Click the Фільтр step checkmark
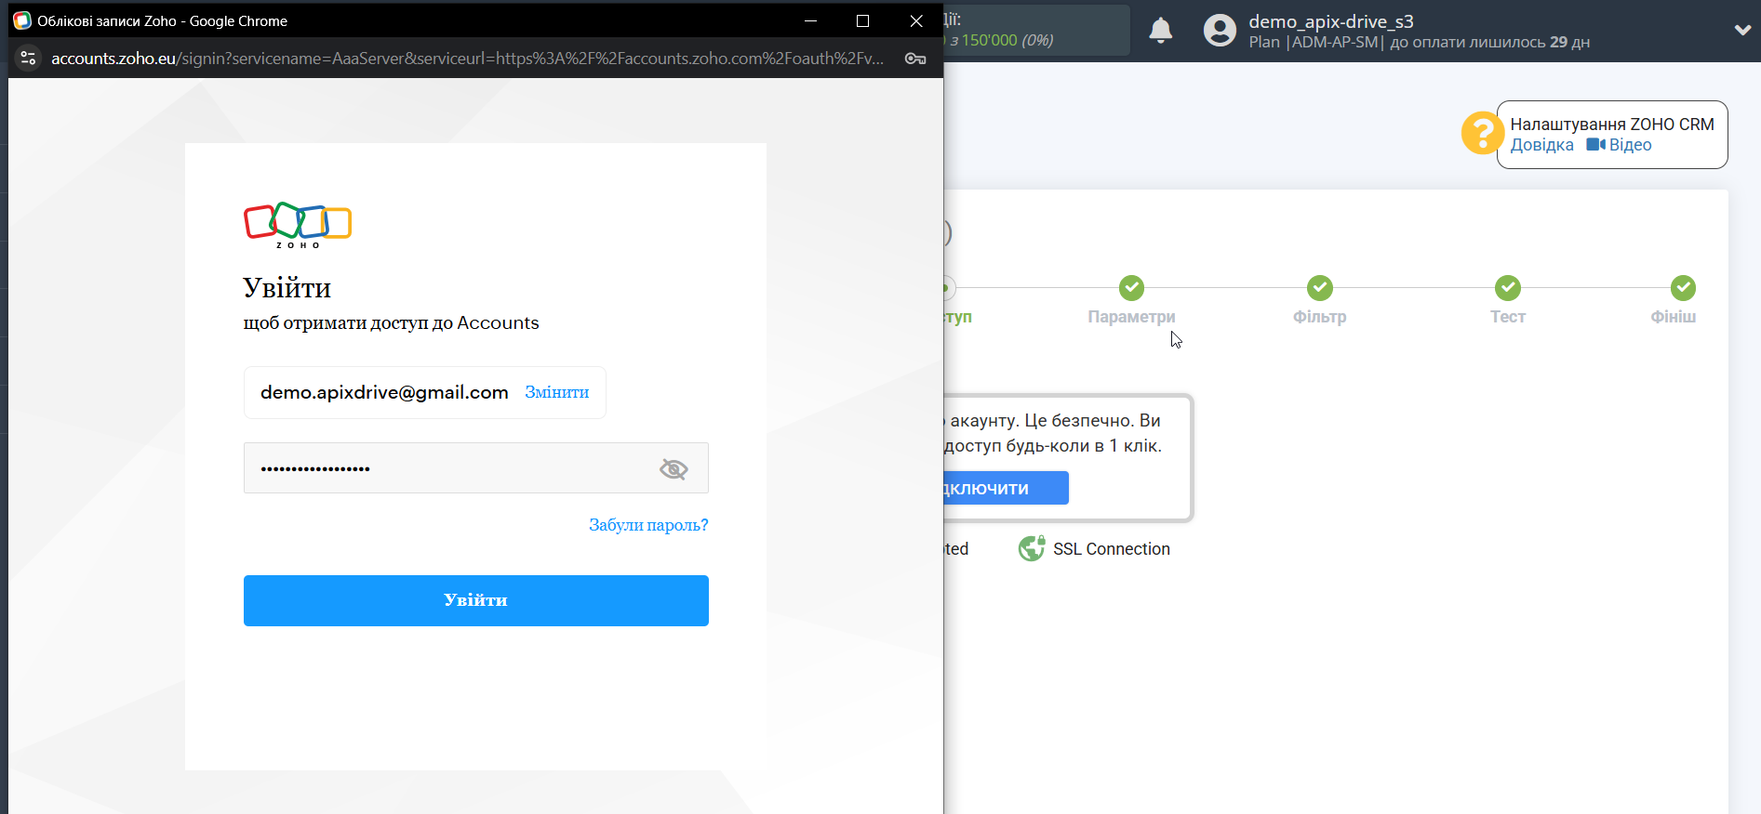This screenshot has width=1761, height=814. pyautogui.click(x=1319, y=288)
